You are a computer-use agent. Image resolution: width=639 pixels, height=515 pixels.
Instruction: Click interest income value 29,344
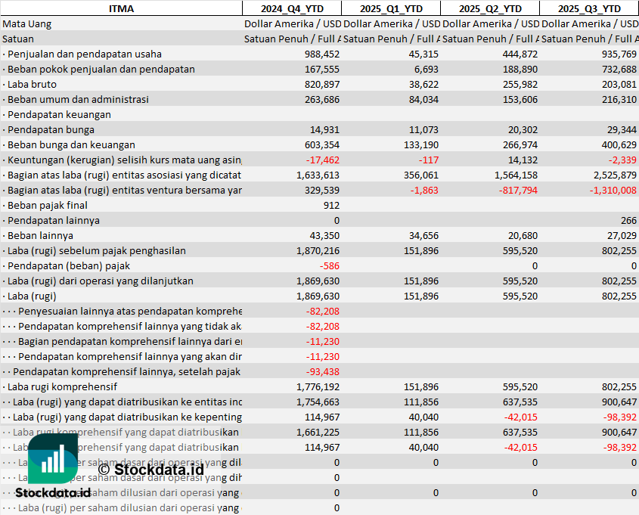coord(622,129)
